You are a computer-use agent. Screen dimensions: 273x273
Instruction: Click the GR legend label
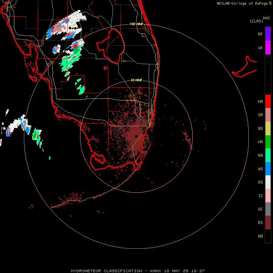tap(260, 115)
